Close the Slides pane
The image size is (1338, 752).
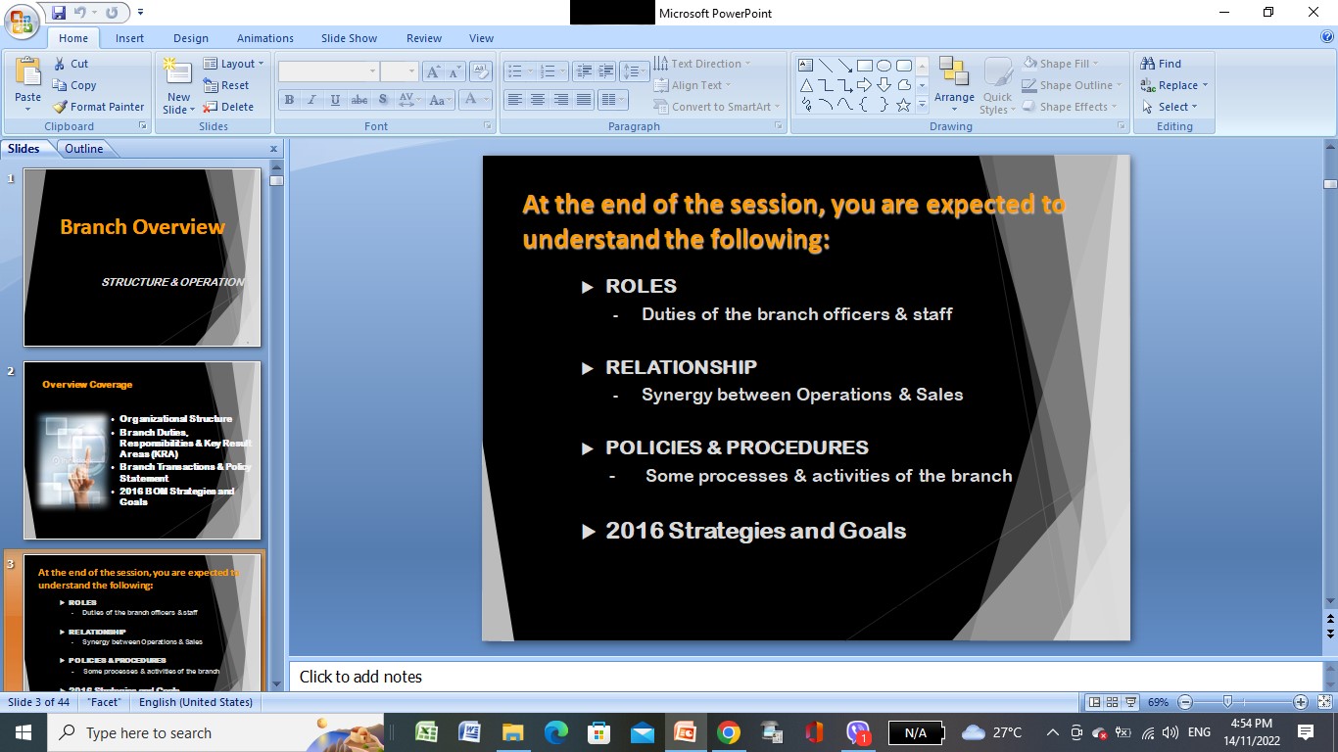274,149
